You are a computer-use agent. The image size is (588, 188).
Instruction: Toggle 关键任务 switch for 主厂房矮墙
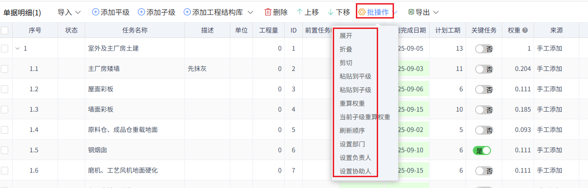tap(484, 69)
